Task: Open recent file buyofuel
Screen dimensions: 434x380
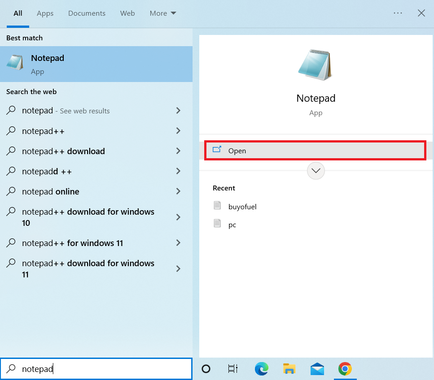Action: coord(242,207)
